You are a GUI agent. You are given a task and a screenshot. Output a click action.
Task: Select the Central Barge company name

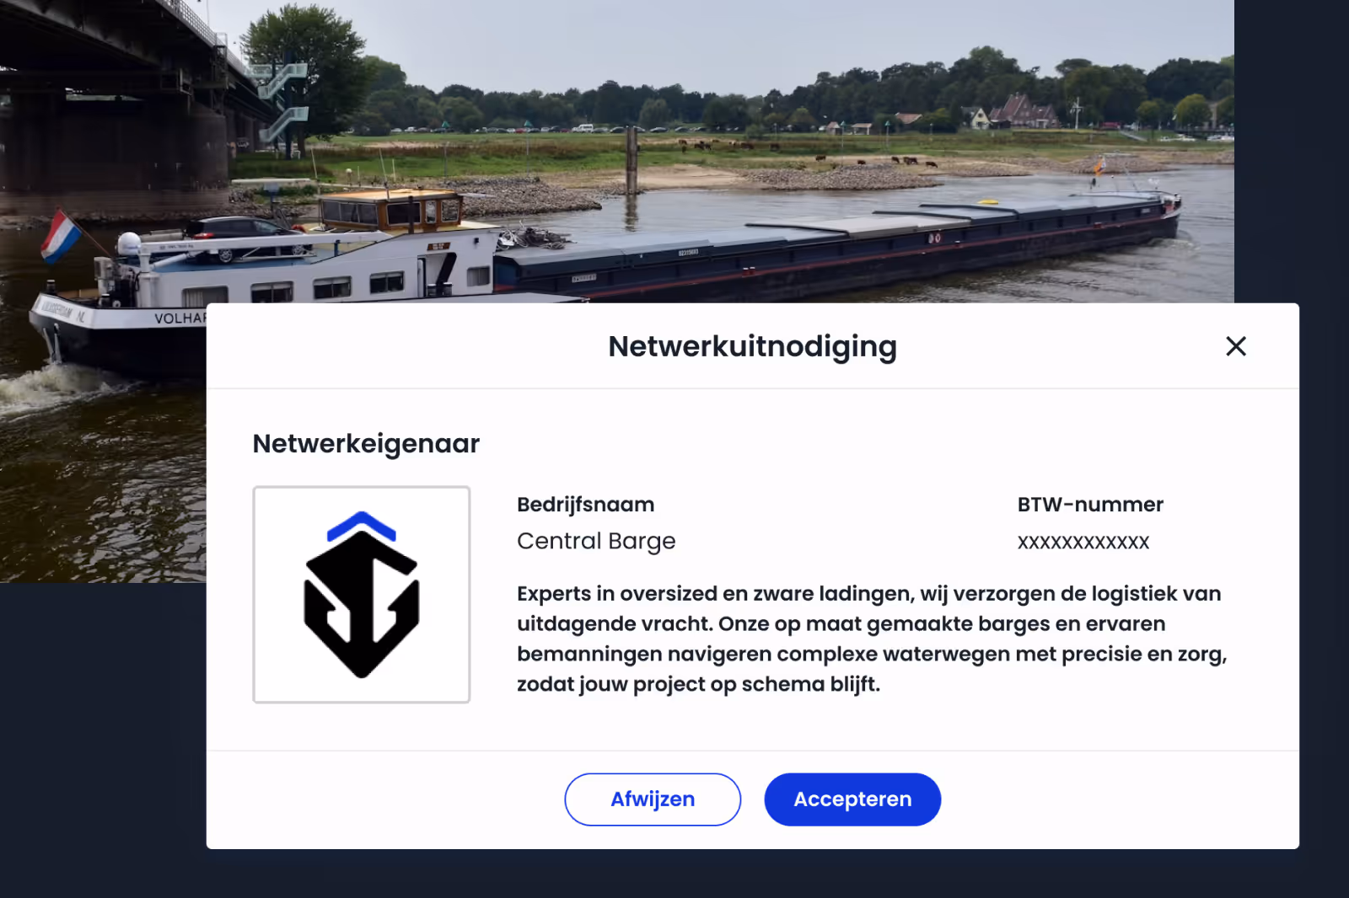coord(596,541)
